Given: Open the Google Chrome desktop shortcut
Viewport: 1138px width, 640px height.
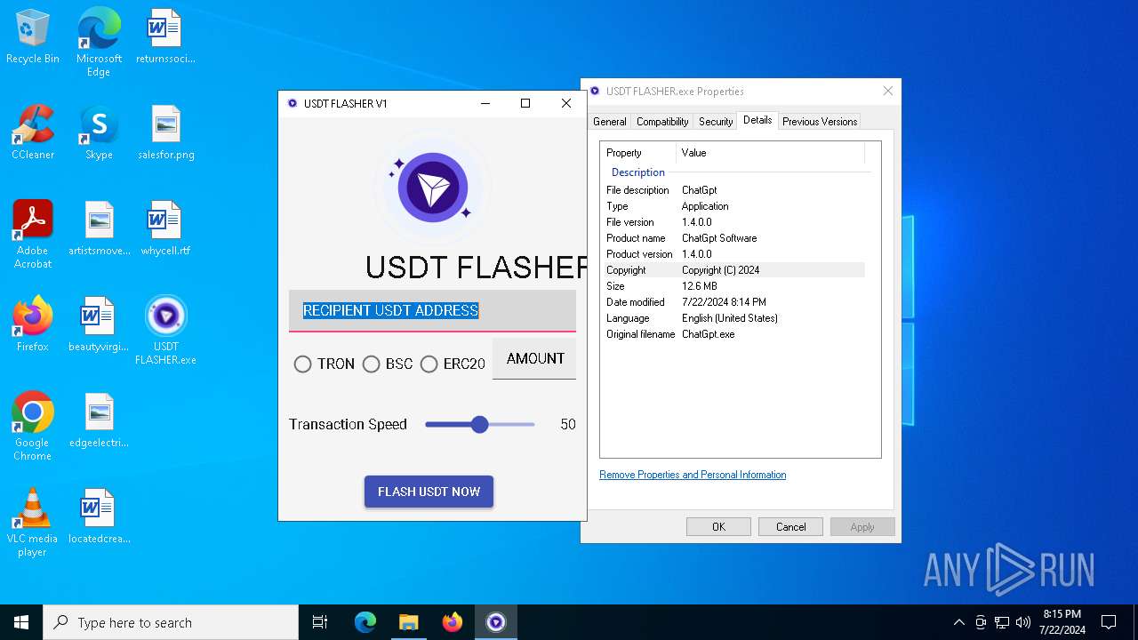Looking at the screenshot, I should pos(33,426).
